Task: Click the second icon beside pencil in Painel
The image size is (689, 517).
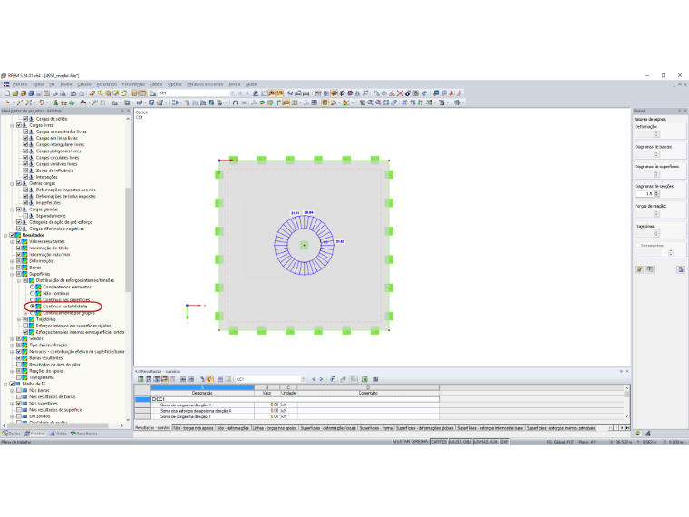Action: (x=650, y=269)
